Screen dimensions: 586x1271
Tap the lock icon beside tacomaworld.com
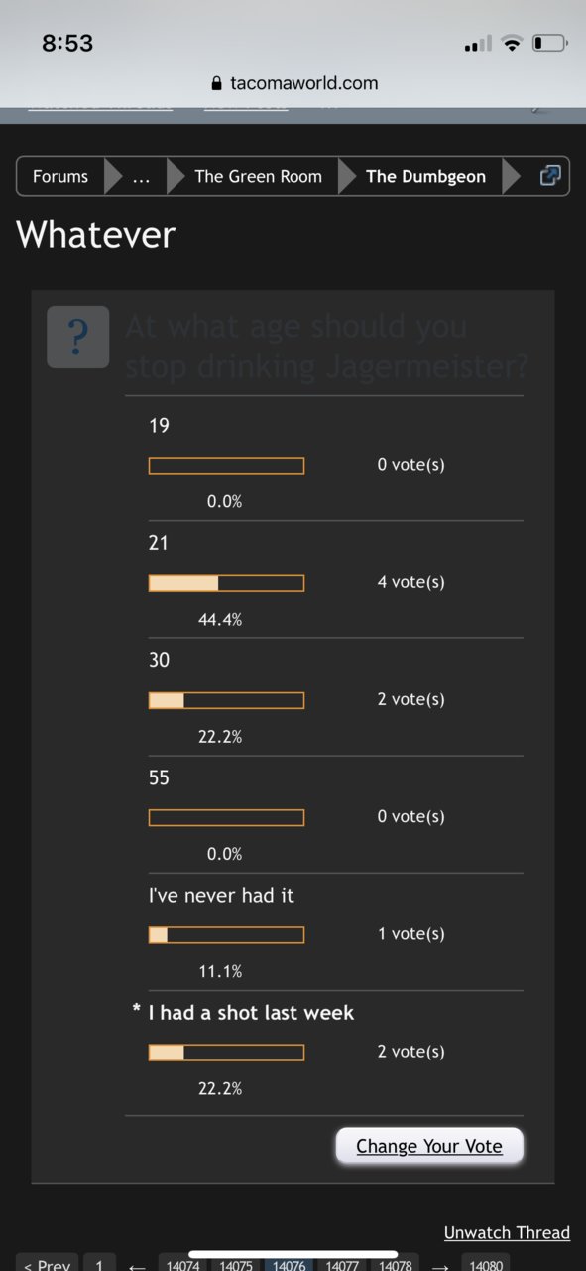click(218, 84)
